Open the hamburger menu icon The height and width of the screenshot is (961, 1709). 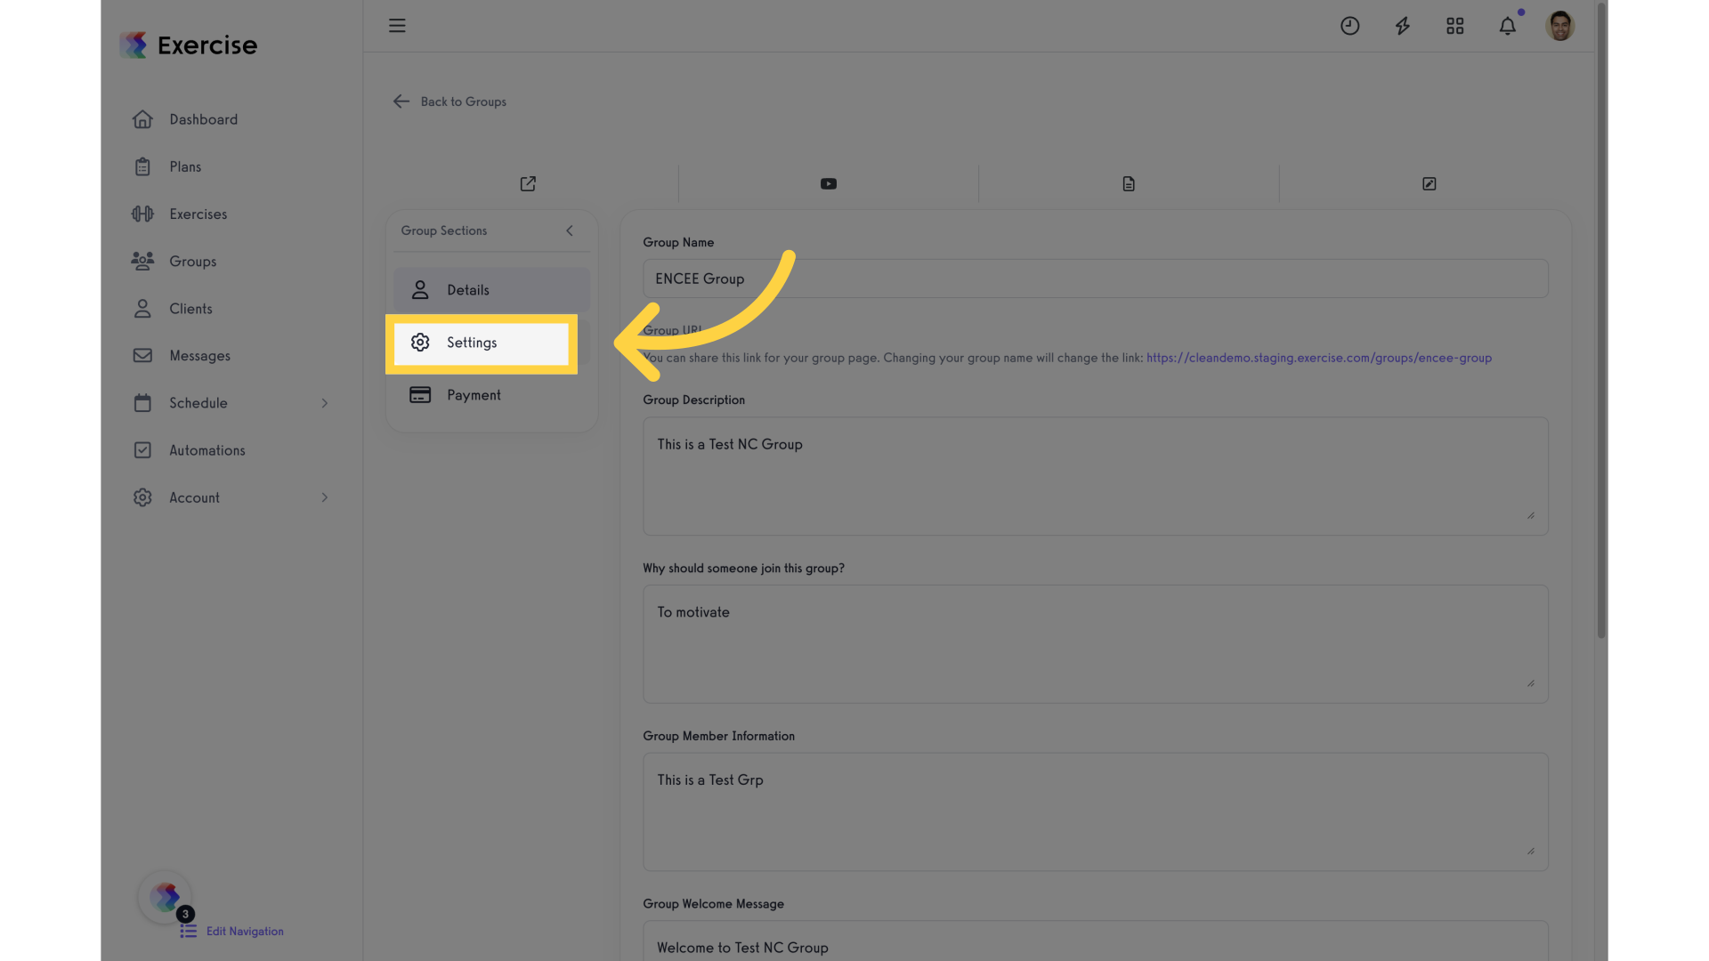tap(397, 26)
